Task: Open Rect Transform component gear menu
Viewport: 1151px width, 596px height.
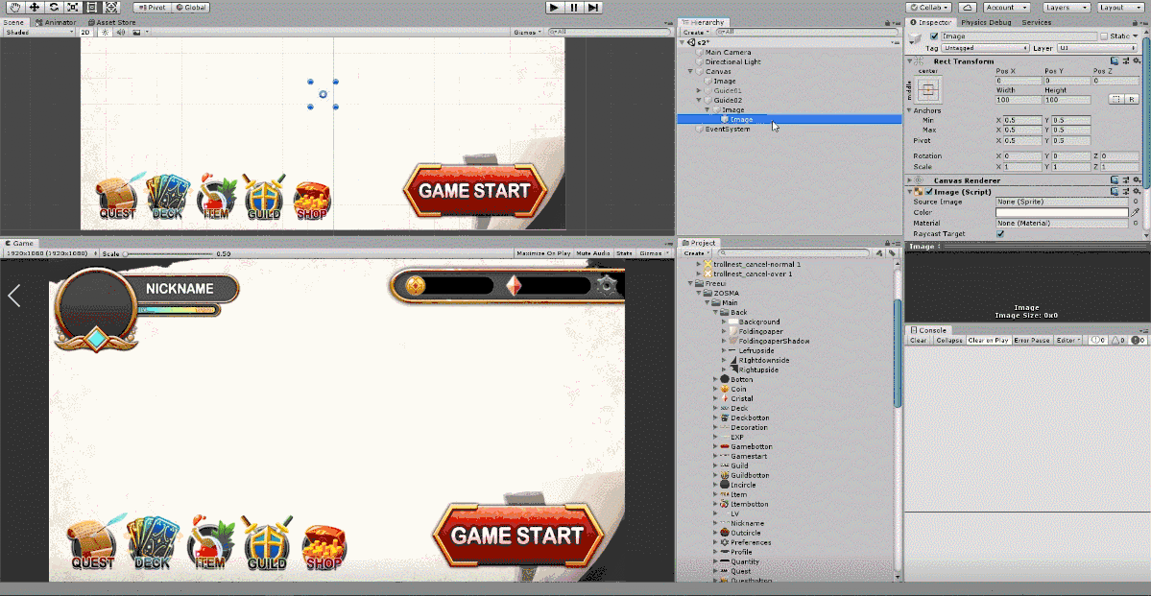Action: pos(1136,61)
